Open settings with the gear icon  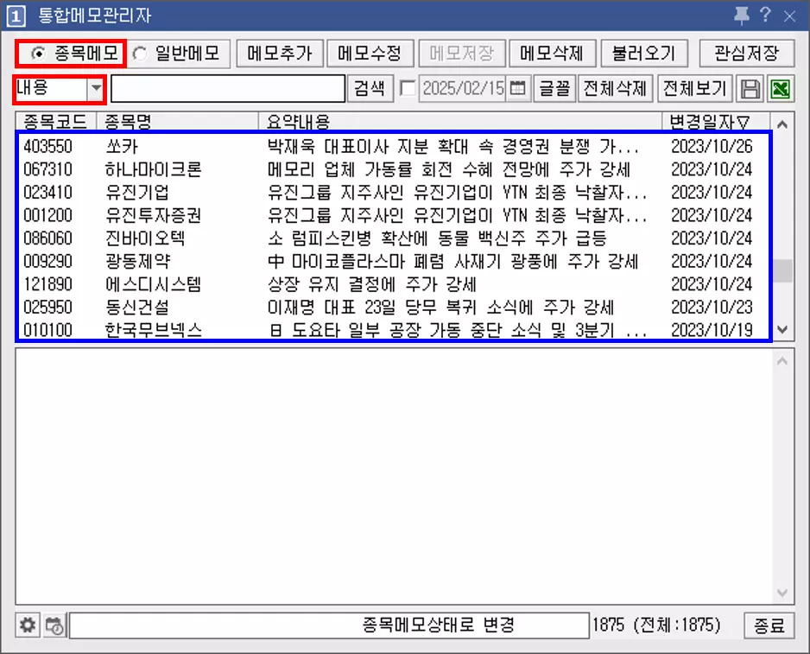28,625
